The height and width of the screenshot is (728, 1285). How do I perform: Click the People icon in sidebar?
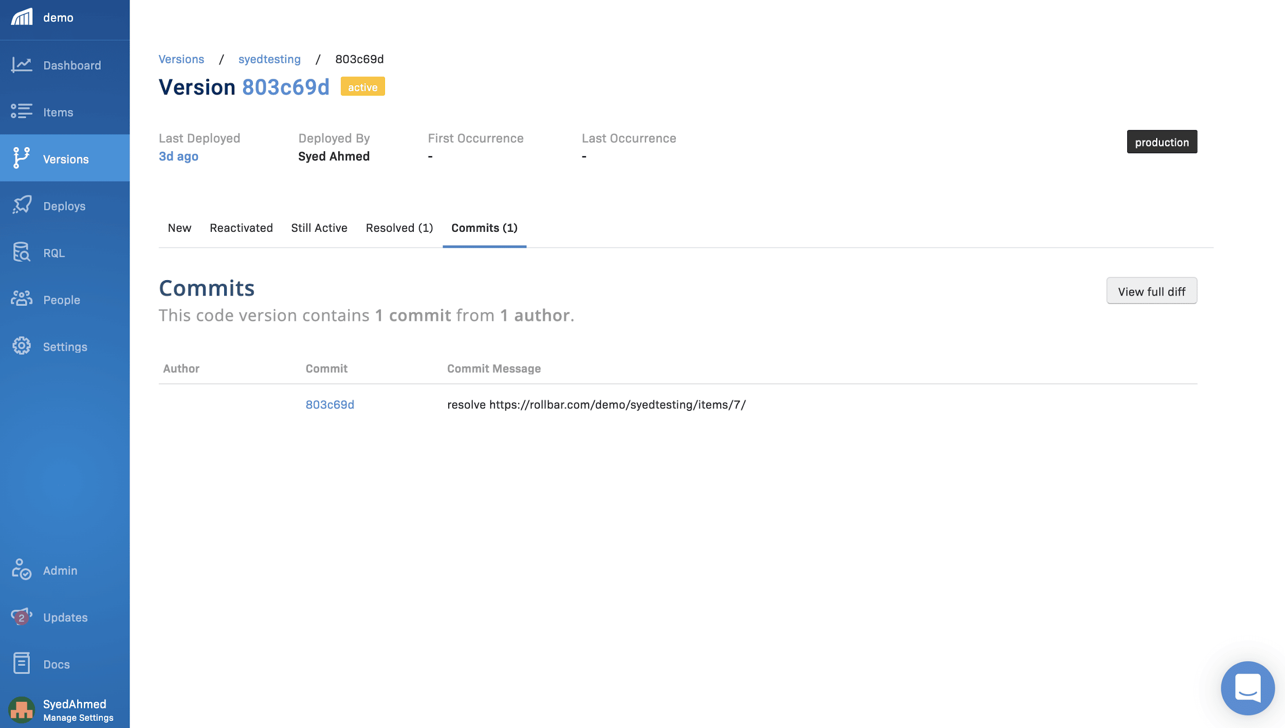21,299
